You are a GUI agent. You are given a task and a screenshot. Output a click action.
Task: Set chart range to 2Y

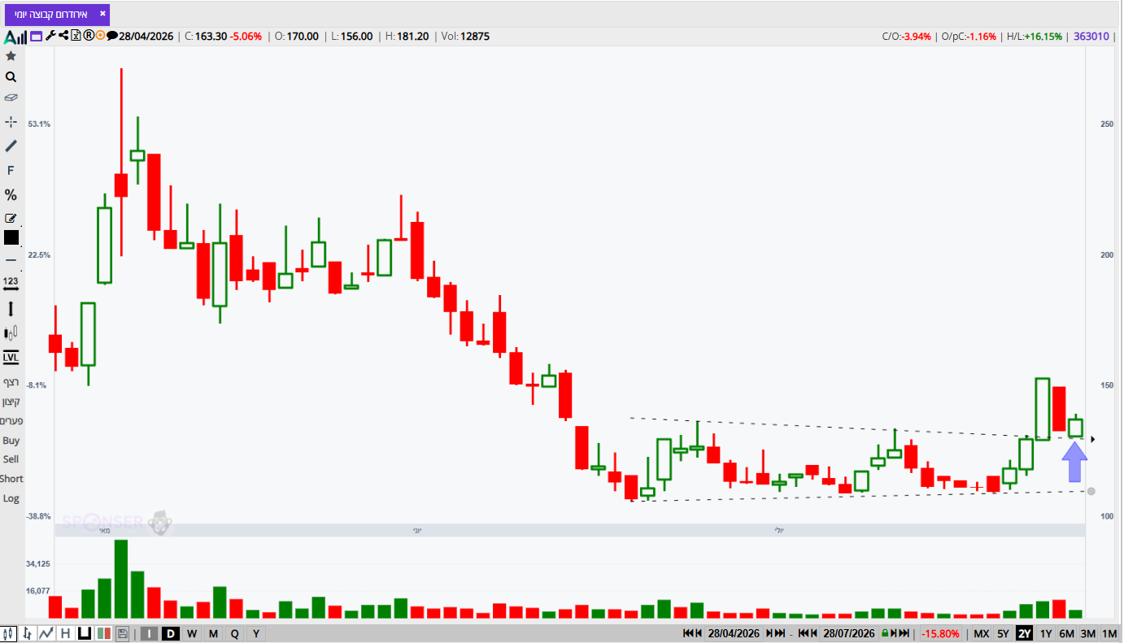coord(1025,633)
